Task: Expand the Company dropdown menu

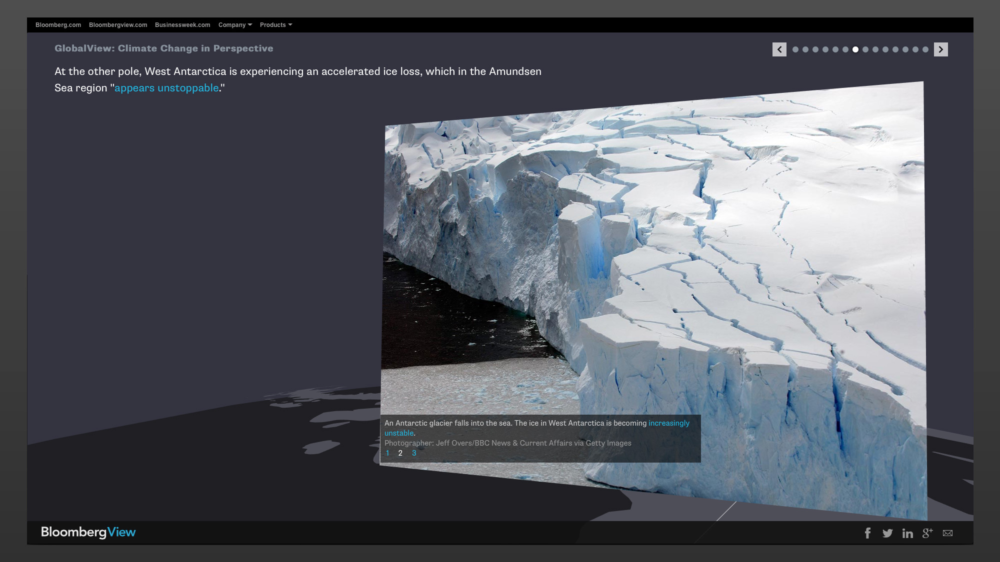Action: (x=235, y=25)
